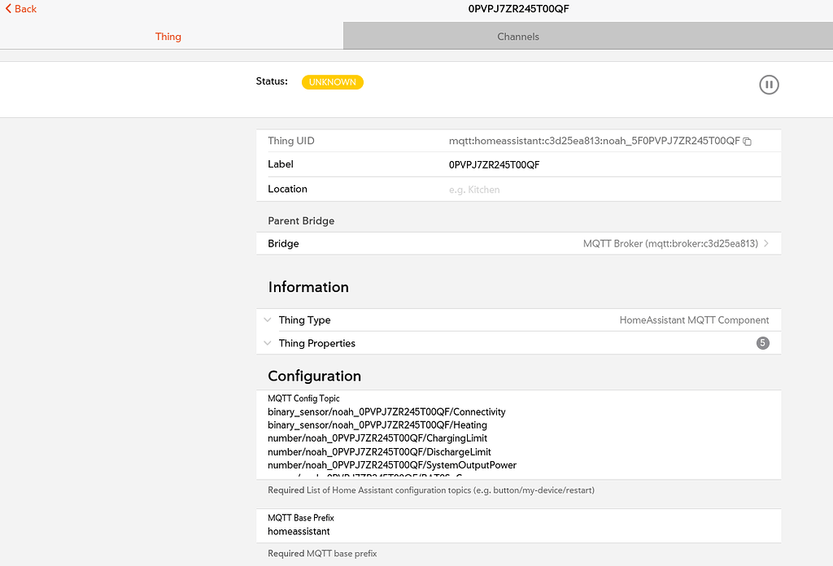Open the Bridge row navigation arrow

click(x=765, y=243)
